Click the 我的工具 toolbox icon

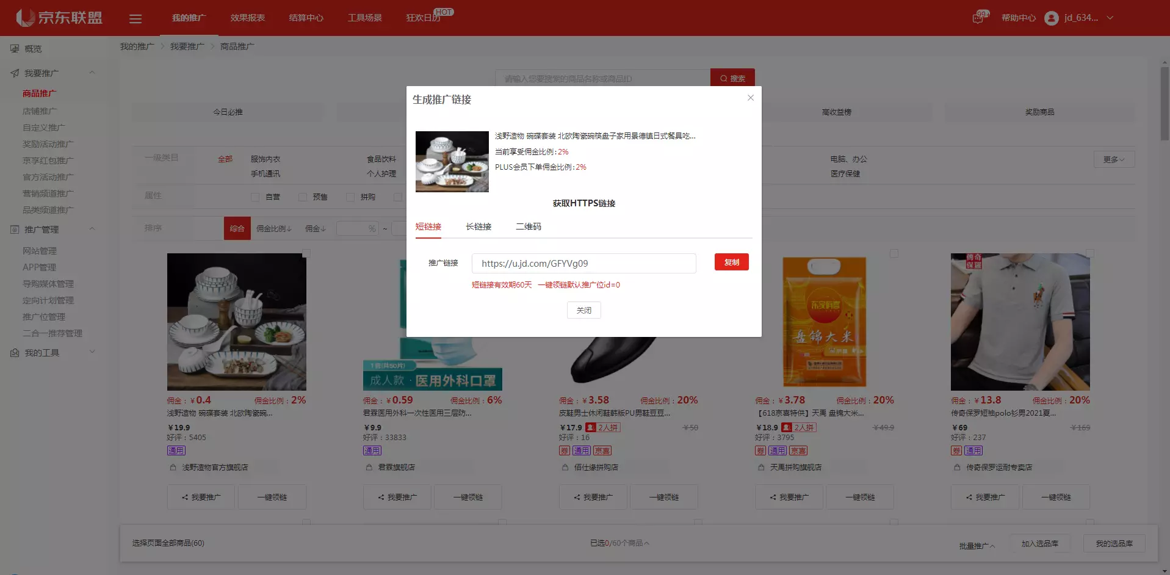15,353
